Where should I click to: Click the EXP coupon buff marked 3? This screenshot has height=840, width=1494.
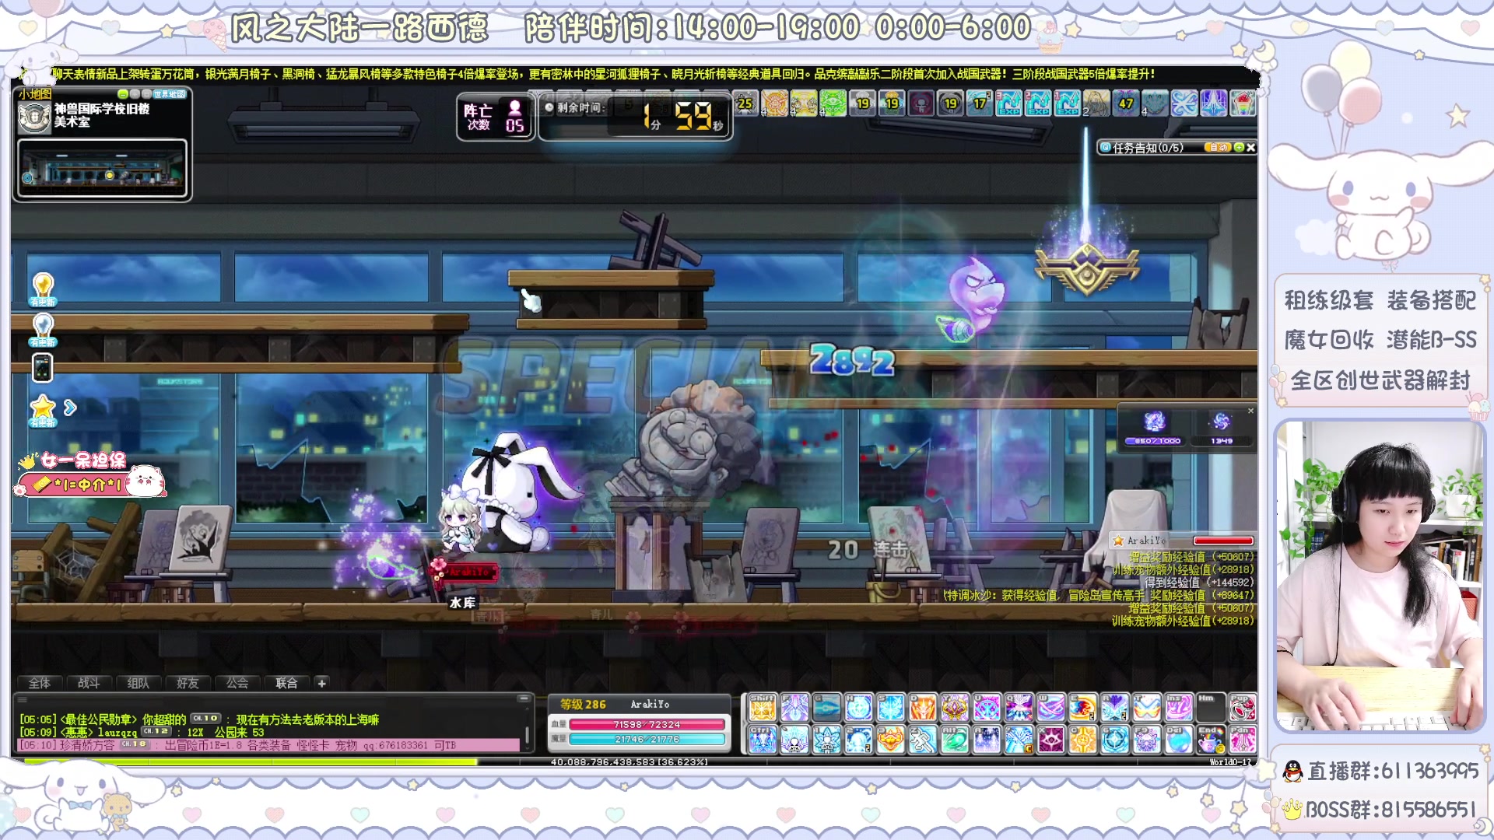tap(1008, 103)
